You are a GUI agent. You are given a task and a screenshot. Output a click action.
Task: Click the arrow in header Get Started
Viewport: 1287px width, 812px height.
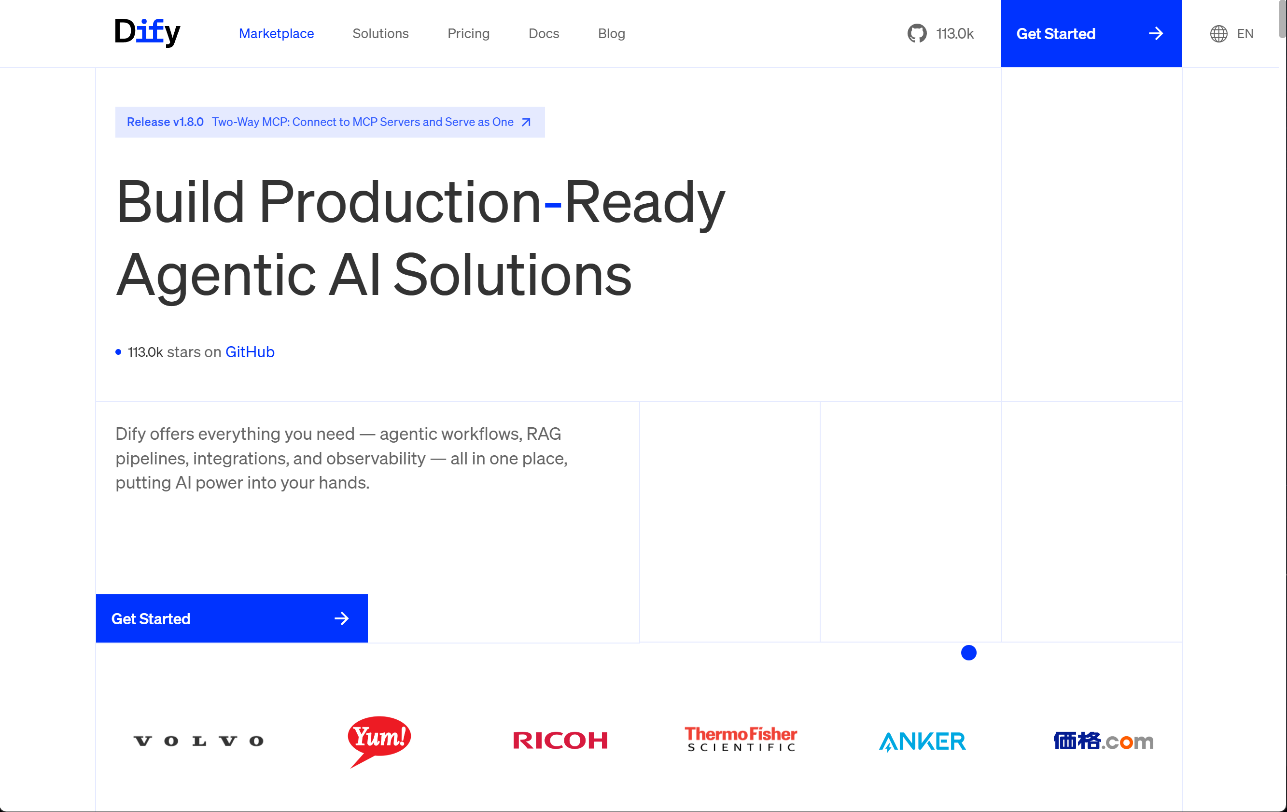1156,34
